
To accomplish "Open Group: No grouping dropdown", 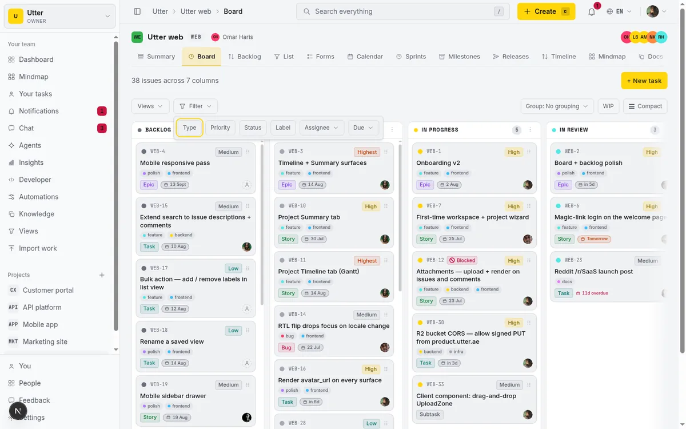I will pyautogui.click(x=557, y=106).
